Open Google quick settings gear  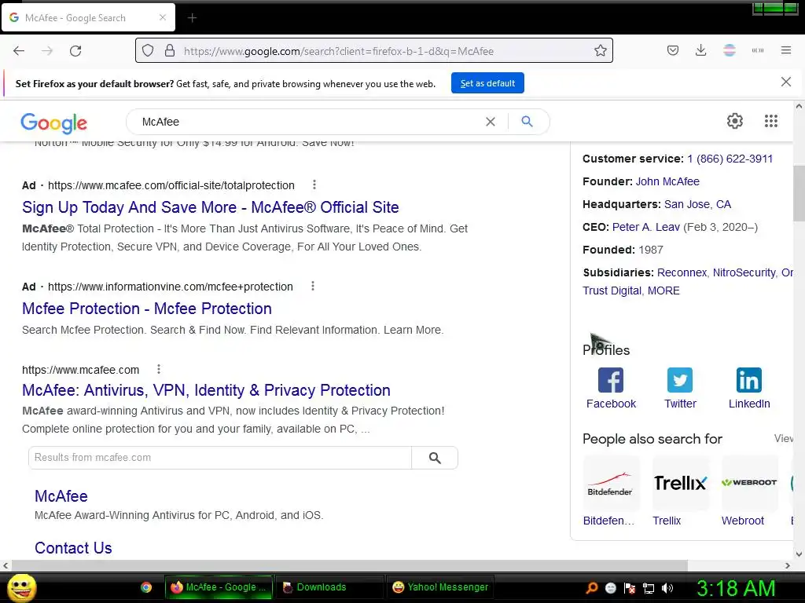(x=735, y=121)
